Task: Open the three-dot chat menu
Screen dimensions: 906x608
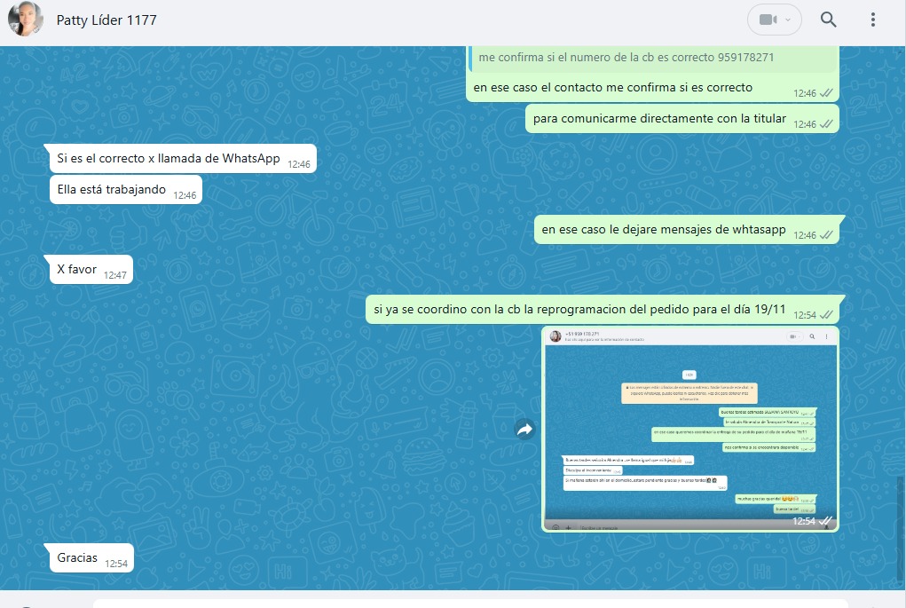Action: pos(873,20)
